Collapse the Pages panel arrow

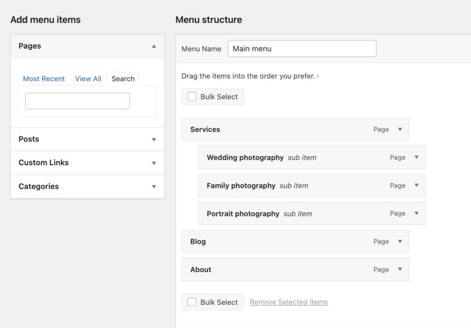point(154,47)
